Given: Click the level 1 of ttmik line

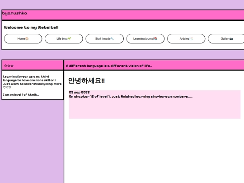Looking at the screenshot, I should tap(21, 94).
